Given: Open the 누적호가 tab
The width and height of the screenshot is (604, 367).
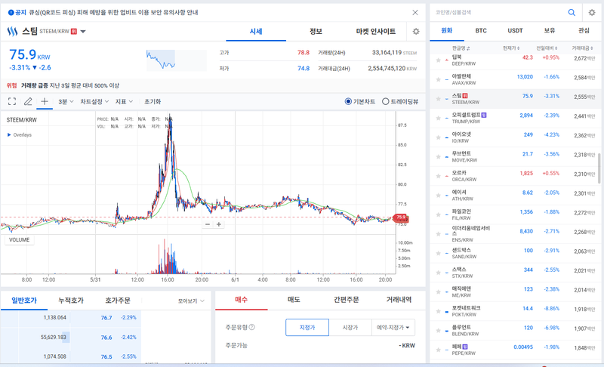Looking at the screenshot, I should 71,301.
